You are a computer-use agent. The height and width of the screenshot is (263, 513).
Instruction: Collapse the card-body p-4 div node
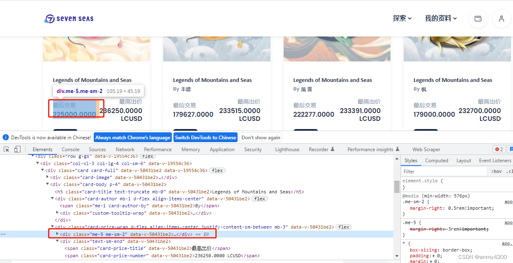[x=48, y=184]
